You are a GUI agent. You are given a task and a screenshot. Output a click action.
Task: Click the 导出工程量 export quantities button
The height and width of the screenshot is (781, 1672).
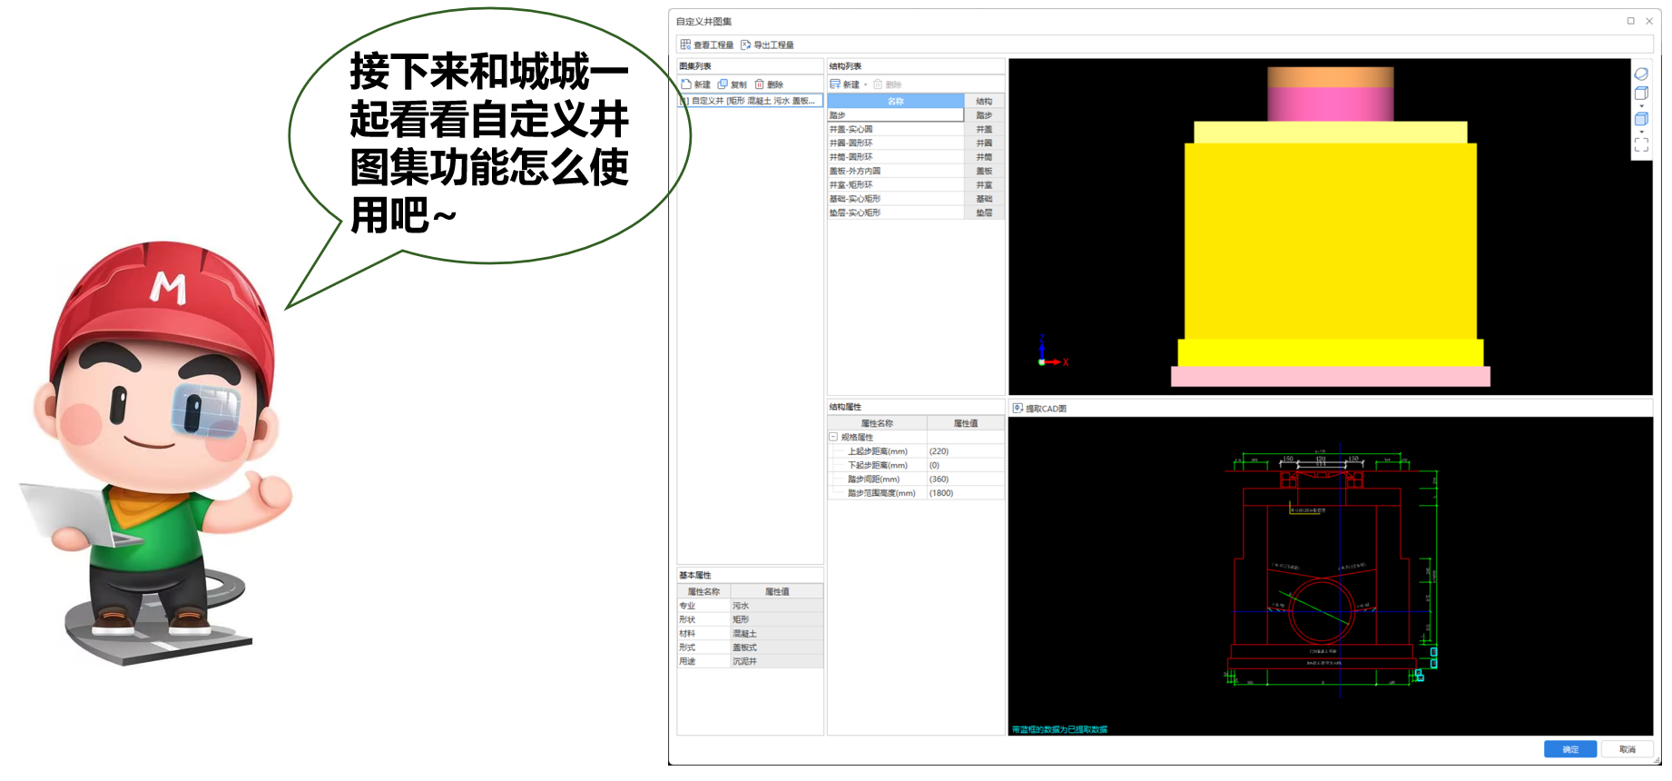tap(767, 44)
